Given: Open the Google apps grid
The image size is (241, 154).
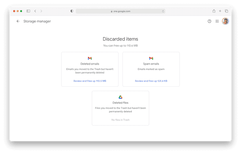Looking at the screenshot, I should click(217, 21).
